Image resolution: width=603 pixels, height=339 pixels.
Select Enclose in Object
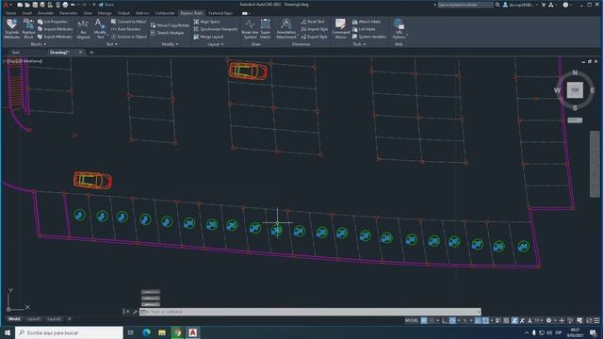click(129, 37)
